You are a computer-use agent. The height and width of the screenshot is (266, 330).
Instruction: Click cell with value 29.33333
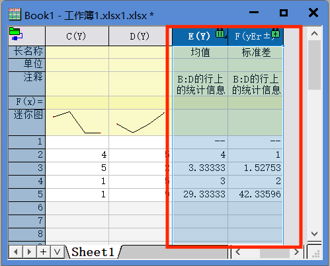(200, 195)
